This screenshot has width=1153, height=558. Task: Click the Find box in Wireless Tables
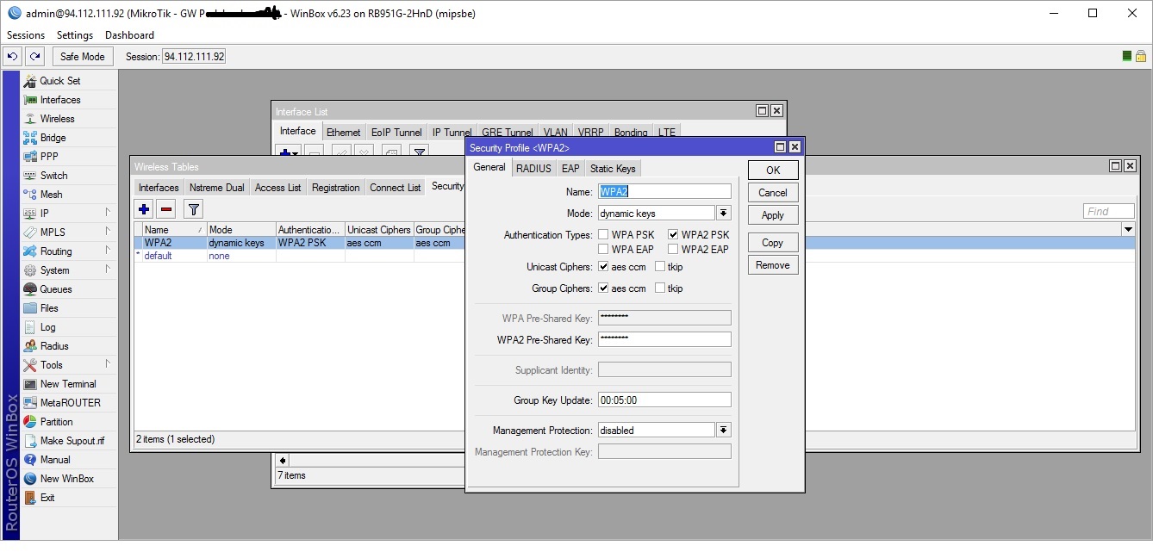(x=1109, y=211)
